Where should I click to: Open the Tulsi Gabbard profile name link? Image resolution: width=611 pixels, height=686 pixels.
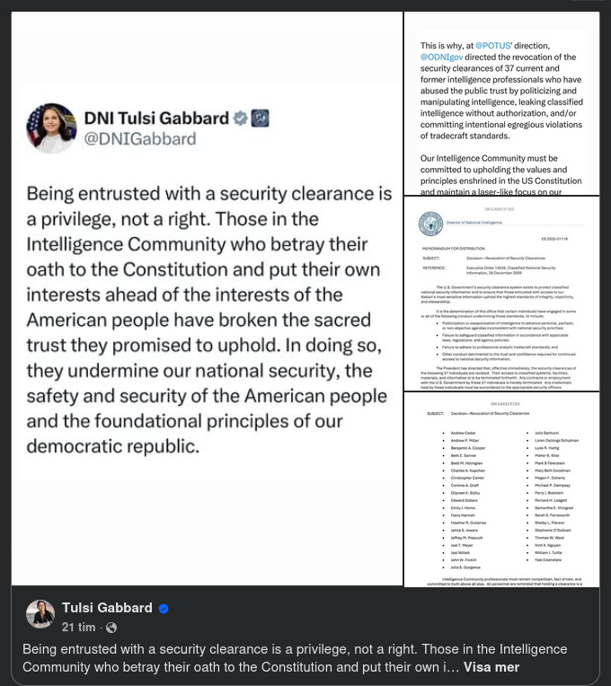point(108,609)
